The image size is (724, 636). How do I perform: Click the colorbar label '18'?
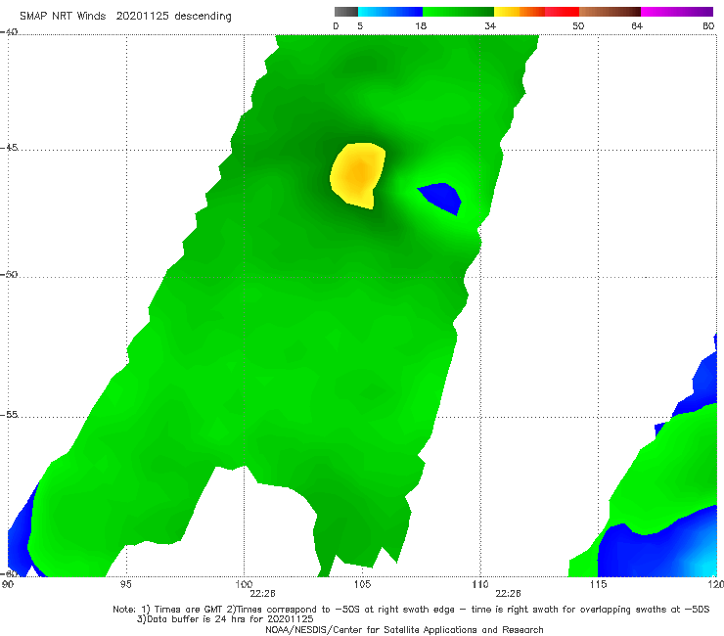[421, 26]
